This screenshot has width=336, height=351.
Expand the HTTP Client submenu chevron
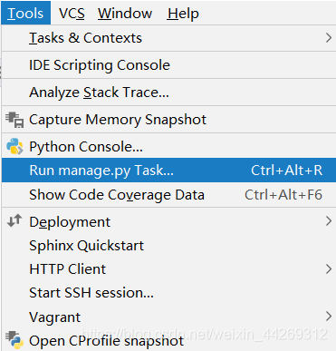point(329,268)
